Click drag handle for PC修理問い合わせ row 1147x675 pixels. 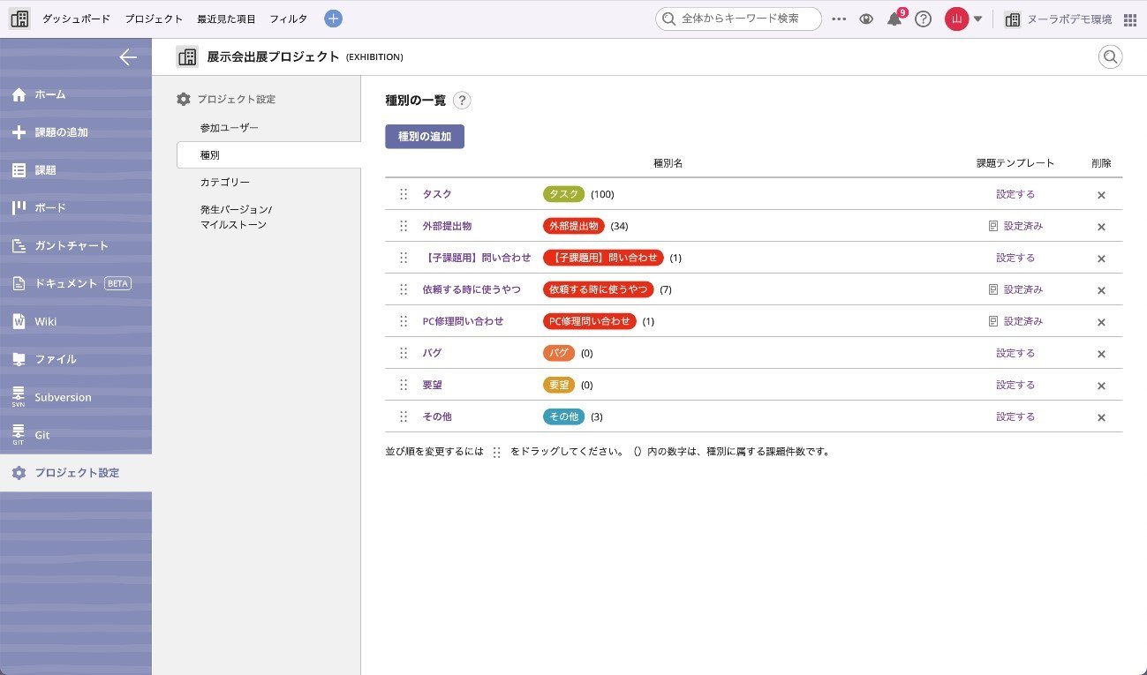(404, 321)
